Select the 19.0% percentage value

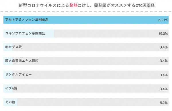point(163,34)
